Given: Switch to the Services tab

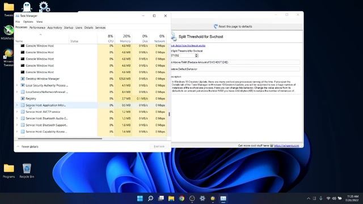Looking at the screenshot, I should [100, 28].
